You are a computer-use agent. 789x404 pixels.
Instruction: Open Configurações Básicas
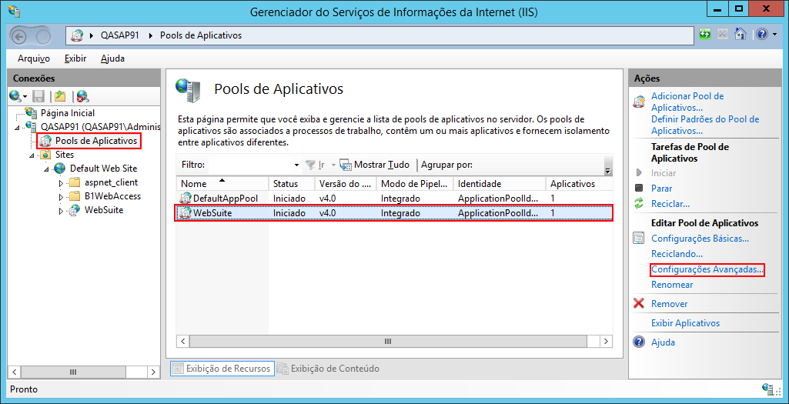tap(700, 239)
